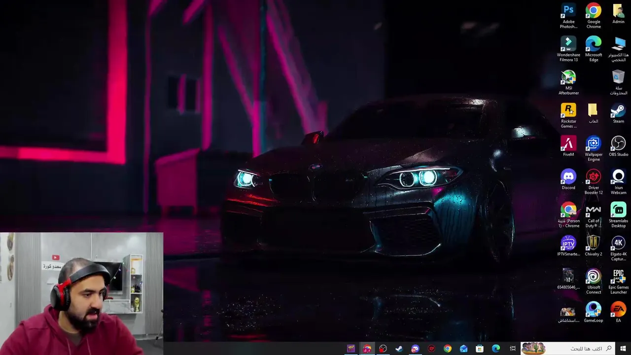
Task: Open the Person 1 Chrome profile shortcut
Action: point(568,215)
